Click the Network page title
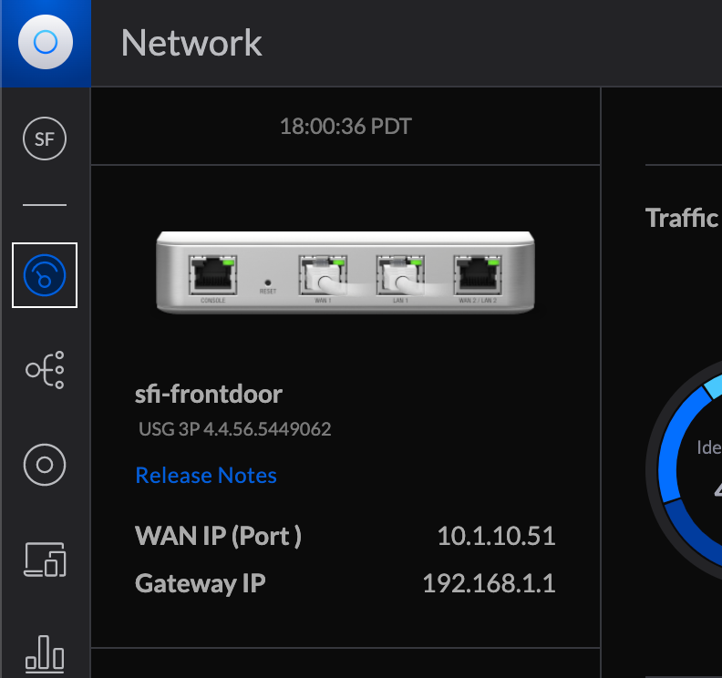The height and width of the screenshot is (678, 722). coord(191,43)
